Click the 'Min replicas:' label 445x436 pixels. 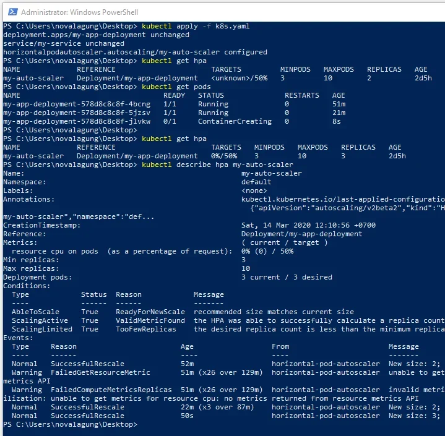pos(31,260)
